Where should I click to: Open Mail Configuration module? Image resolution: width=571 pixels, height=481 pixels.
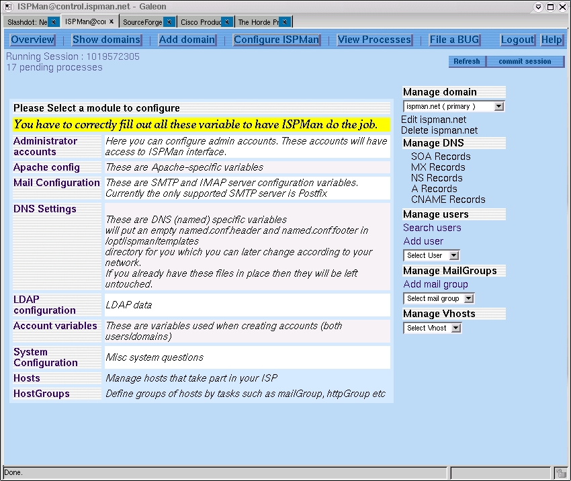pyautogui.click(x=56, y=183)
